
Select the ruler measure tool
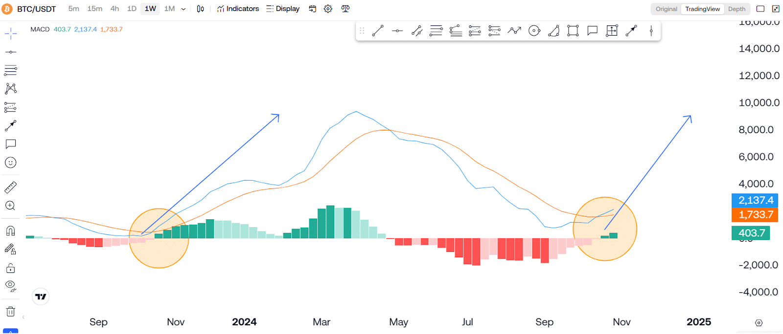(x=11, y=187)
